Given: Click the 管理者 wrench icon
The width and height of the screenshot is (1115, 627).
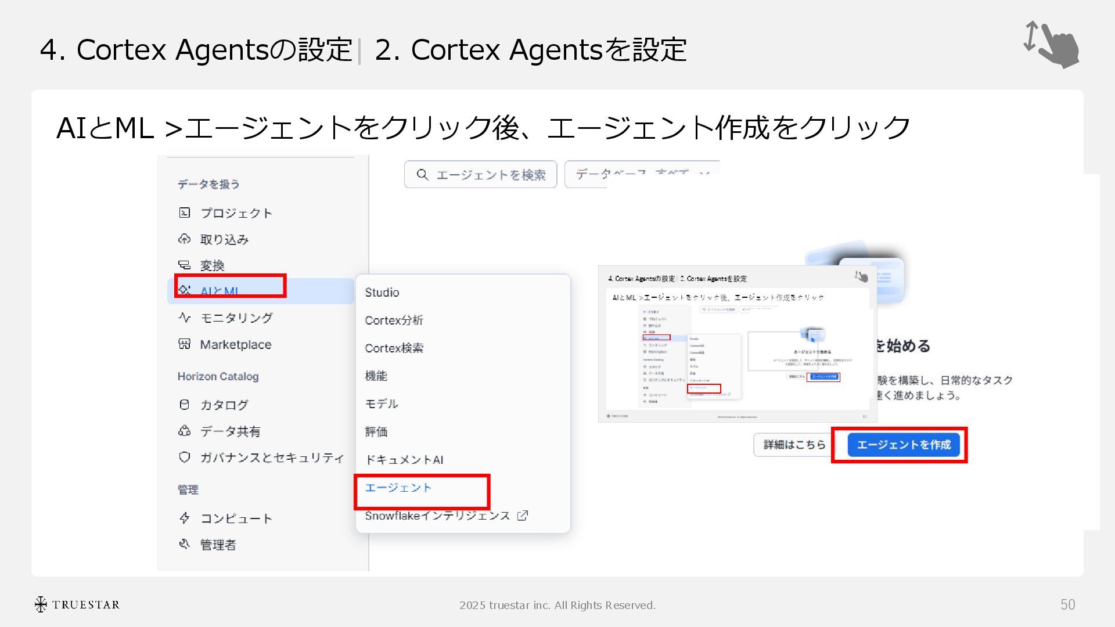Looking at the screenshot, I should point(185,545).
